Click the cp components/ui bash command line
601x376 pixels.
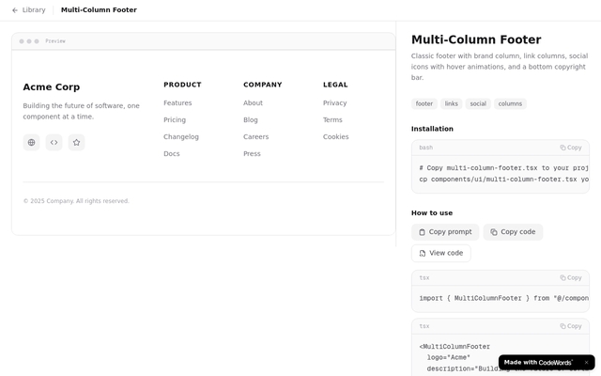pyautogui.click(x=503, y=180)
